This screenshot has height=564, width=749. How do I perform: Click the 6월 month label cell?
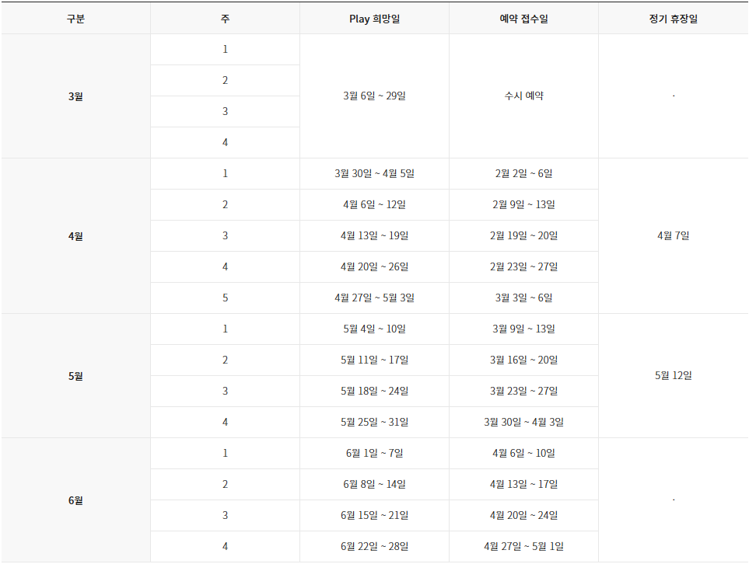(75, 500)
